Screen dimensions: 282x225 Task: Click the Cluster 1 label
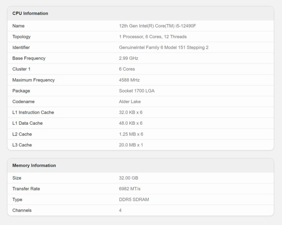click(x=21, y=69)
